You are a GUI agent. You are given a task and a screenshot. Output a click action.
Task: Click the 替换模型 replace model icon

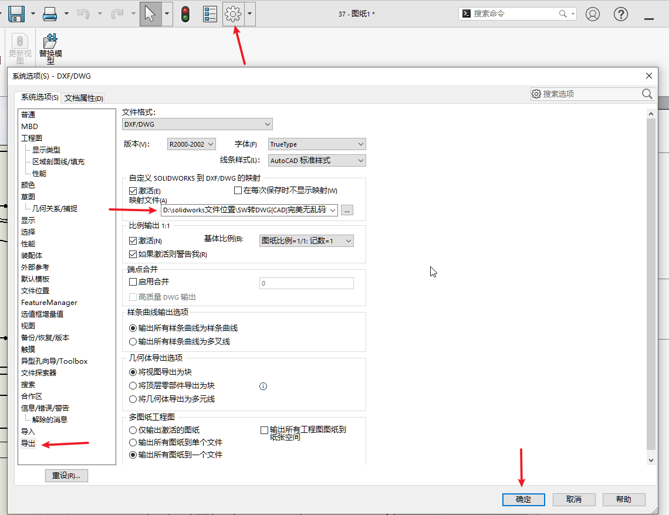coord(50,48)
